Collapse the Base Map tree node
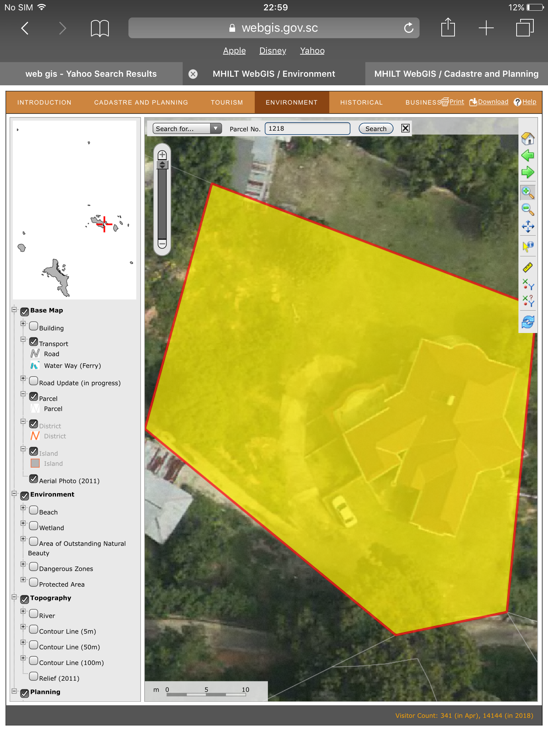 pyautogui.click(x=14, y=309)
